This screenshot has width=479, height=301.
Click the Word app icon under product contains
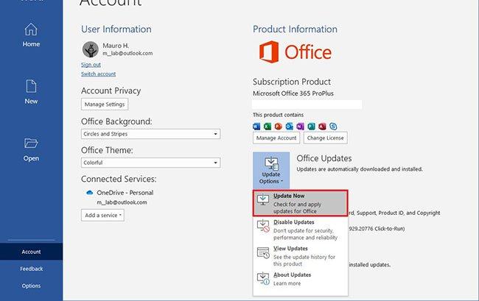[257, 126]
